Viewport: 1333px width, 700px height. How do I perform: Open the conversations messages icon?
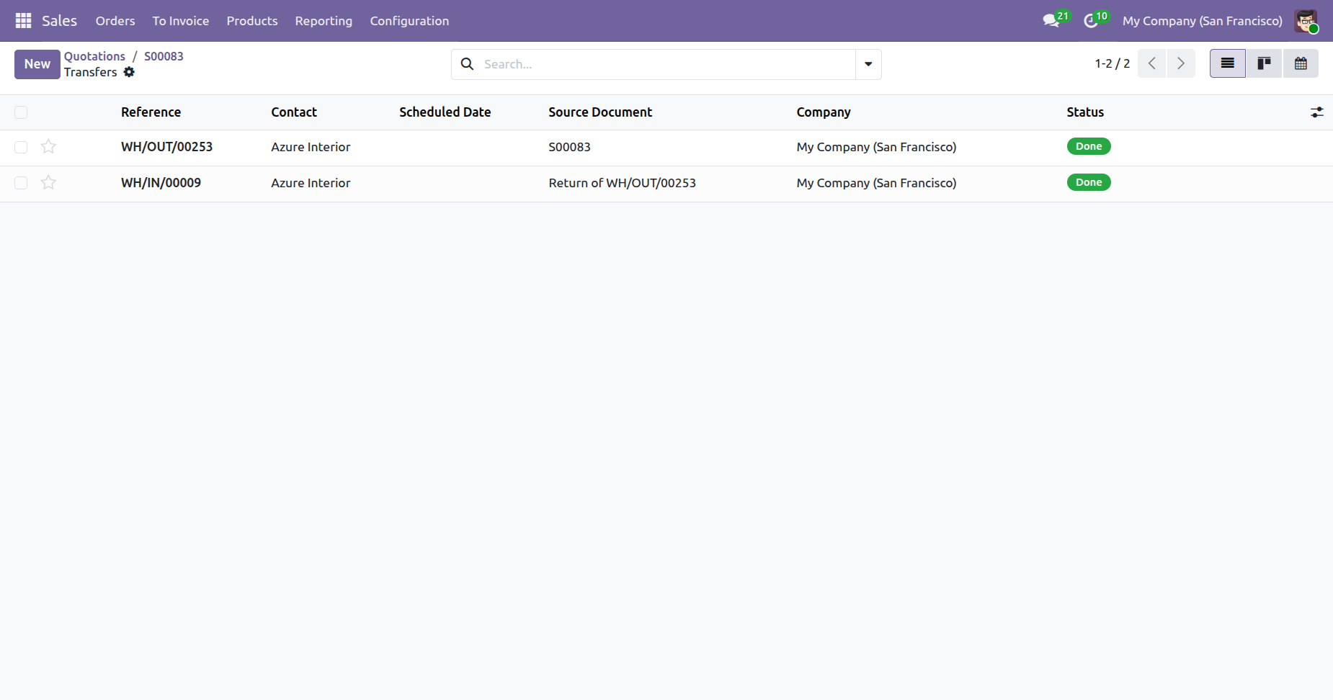(1051, 21)
